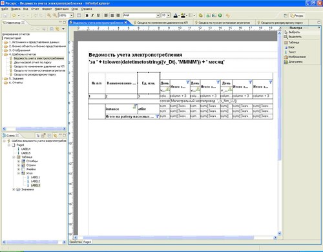
Task: Open the Правка menu
Action: click(x=16, y=9)
